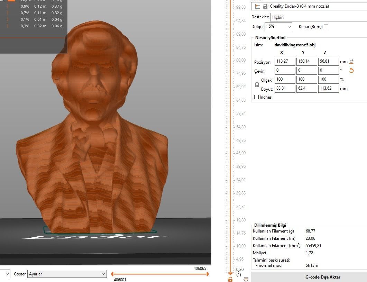Click the filament weight value 68,77
Image resolution: width=367 pixels, height=282 pixels.
click(x=310, y=231)
